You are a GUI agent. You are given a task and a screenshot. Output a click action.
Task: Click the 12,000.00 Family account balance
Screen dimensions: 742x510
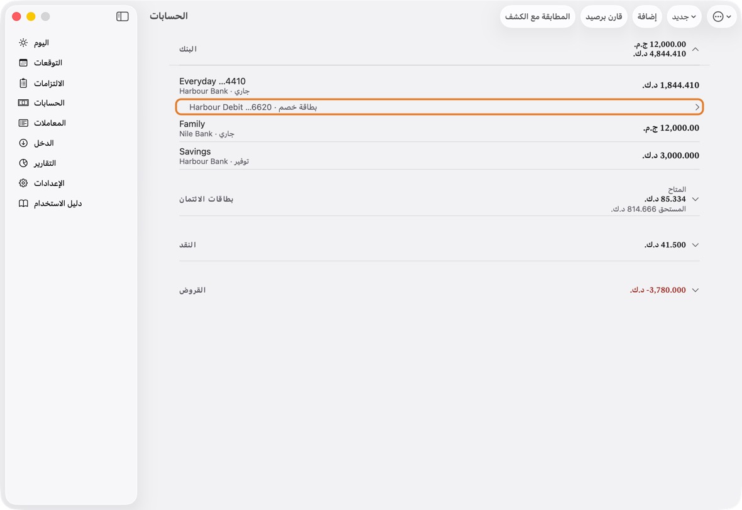point(671,128)
